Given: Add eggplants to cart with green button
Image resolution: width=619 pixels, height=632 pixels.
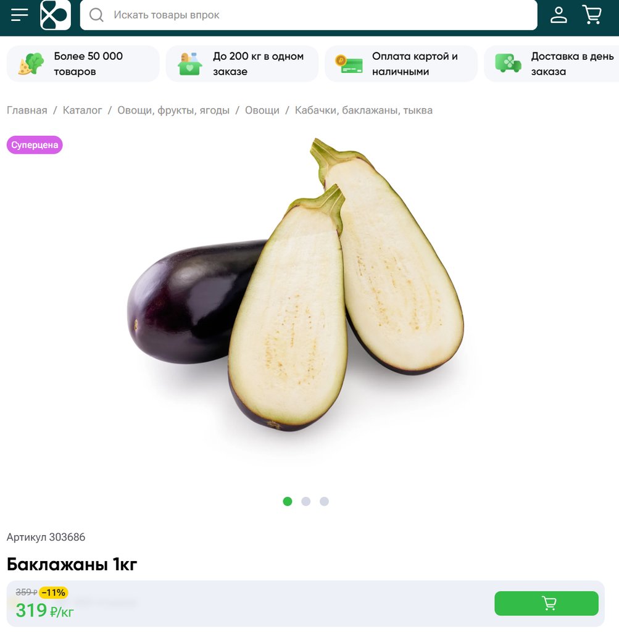Looking at the screenshot, I should [546, 603].
